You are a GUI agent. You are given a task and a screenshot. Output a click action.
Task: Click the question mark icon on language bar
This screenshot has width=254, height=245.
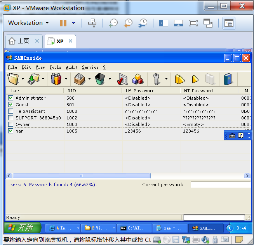pos(241,135)
